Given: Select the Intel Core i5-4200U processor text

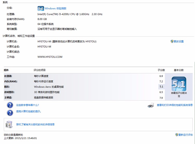Looking at the screenshot, I should pos(70,14).
